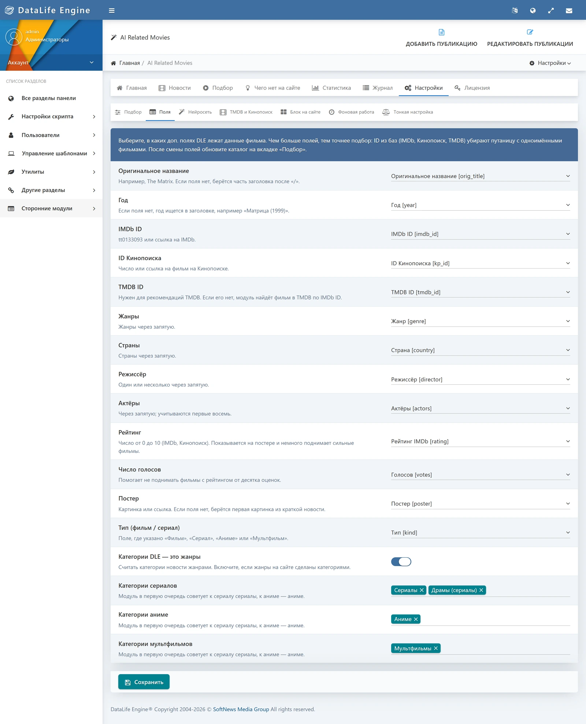Open Оригинальное название field dropdown
This screenshot has height=724, width=586.
tap(481, 176)
